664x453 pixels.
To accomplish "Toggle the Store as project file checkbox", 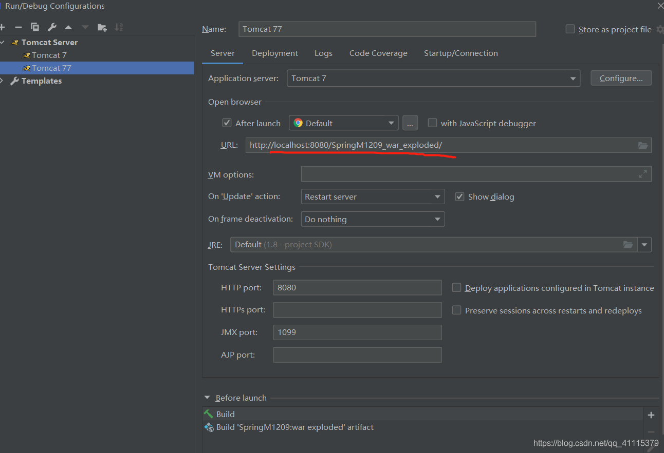I will (570, 29).
